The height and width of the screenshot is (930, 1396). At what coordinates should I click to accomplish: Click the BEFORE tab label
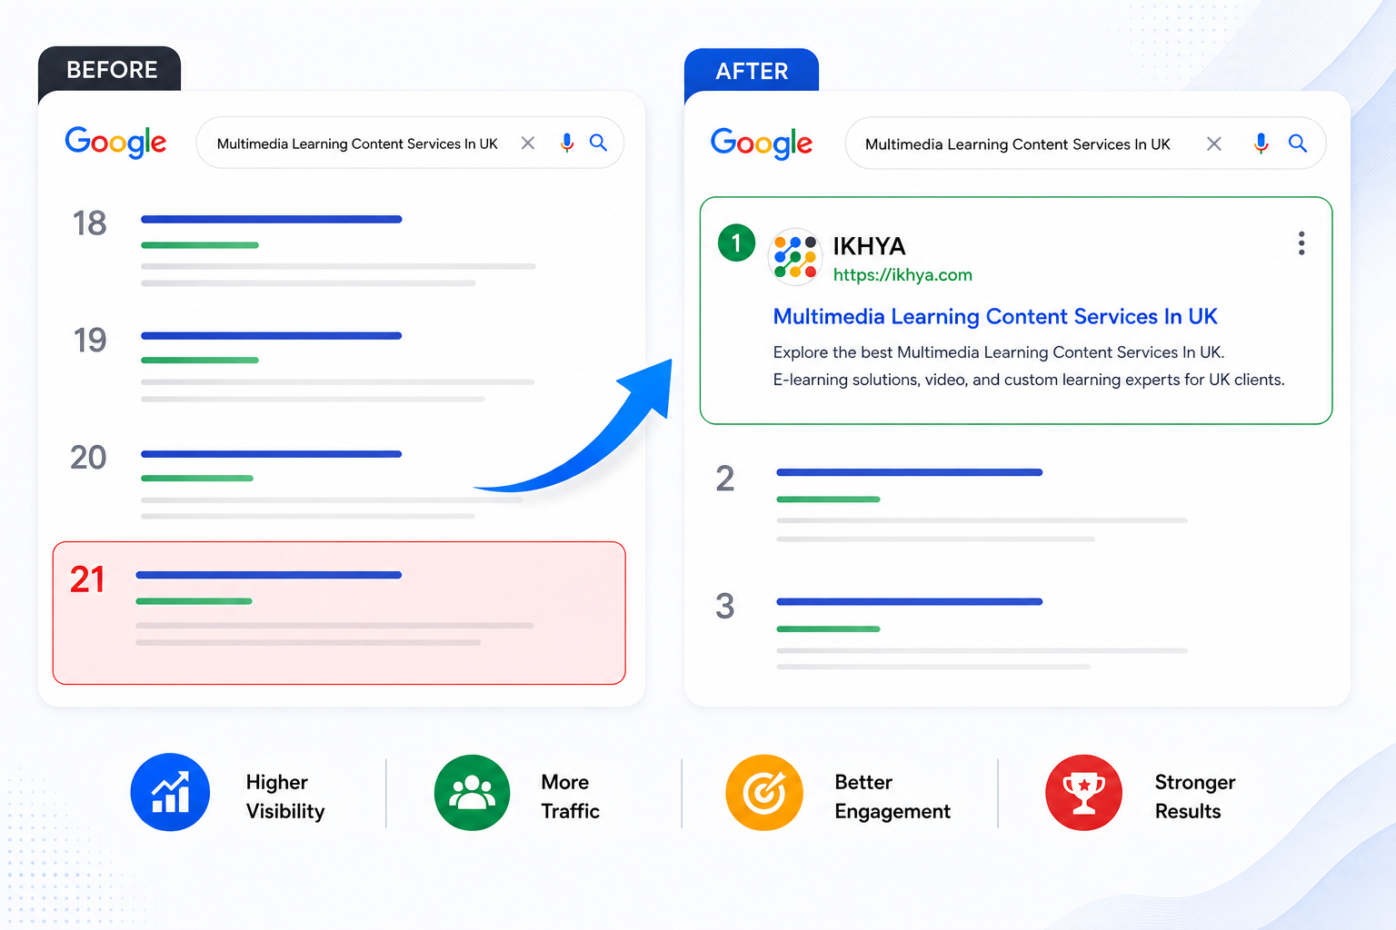(112, 70)
